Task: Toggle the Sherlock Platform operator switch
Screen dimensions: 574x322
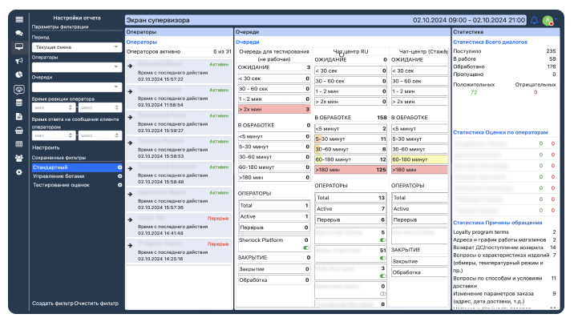Action: click(306, 248)
